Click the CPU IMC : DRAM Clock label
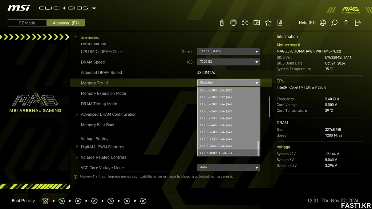Image resolution: width=372 pixels, height=209 pixels. 102,52
